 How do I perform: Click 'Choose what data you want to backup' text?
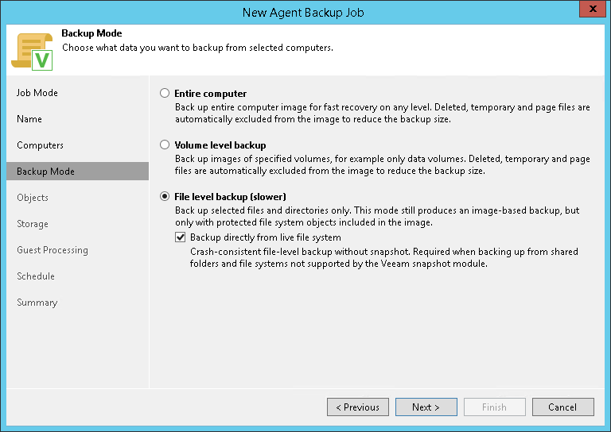pos(197,48)
